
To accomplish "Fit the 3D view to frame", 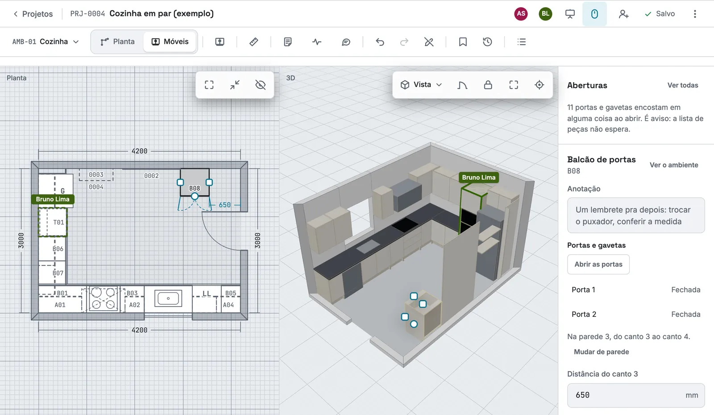I will tap(514, 85).
